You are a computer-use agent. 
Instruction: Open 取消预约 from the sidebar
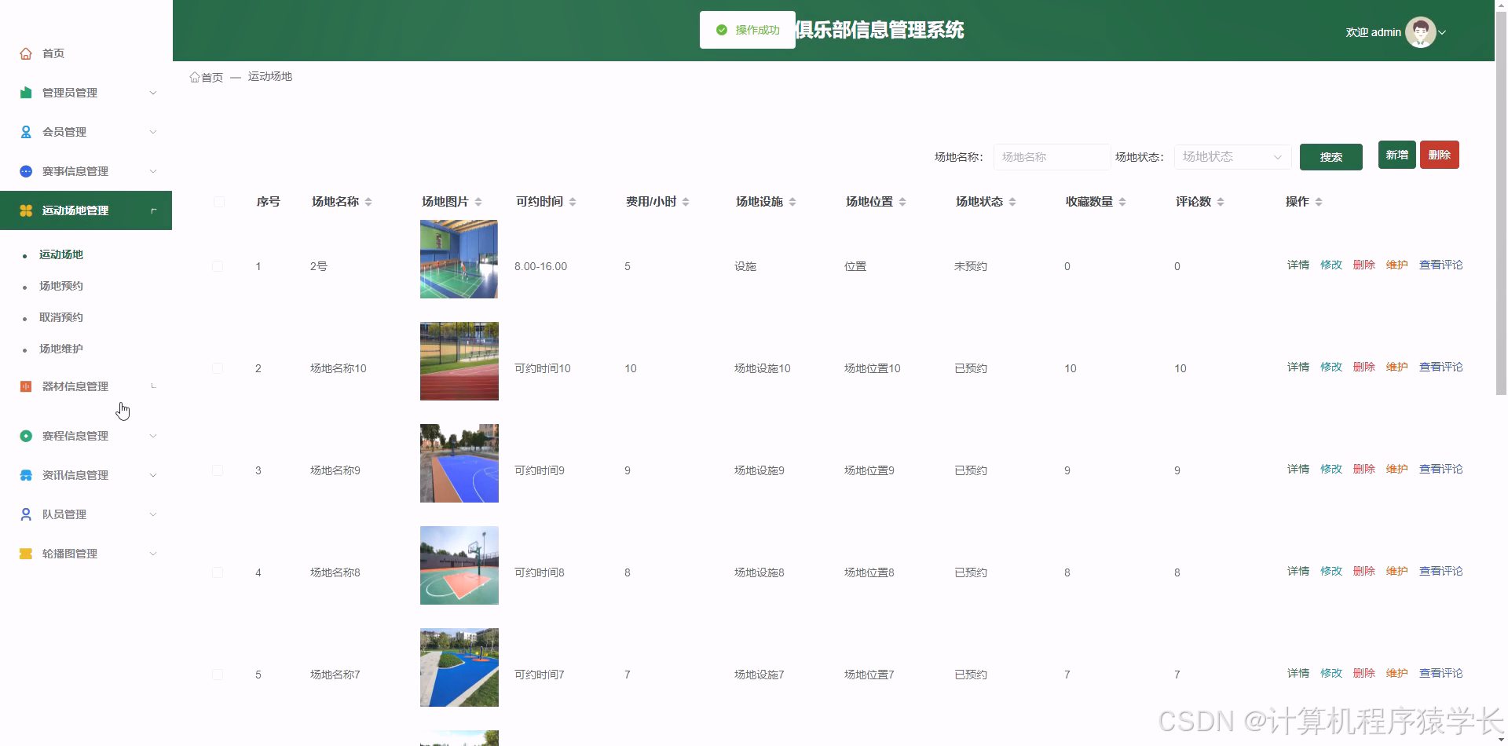(60, 317)
